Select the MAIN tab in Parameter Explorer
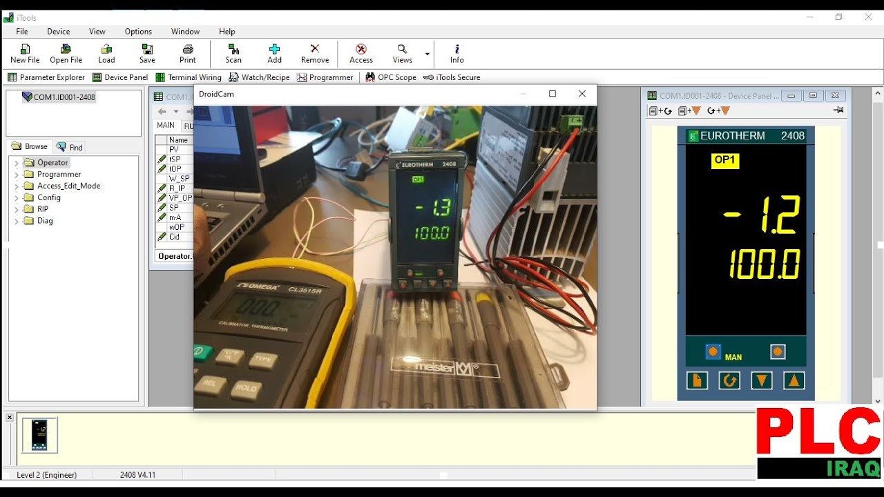The width and height of the screenshot is (884, 497). click(x=166, y=126)
